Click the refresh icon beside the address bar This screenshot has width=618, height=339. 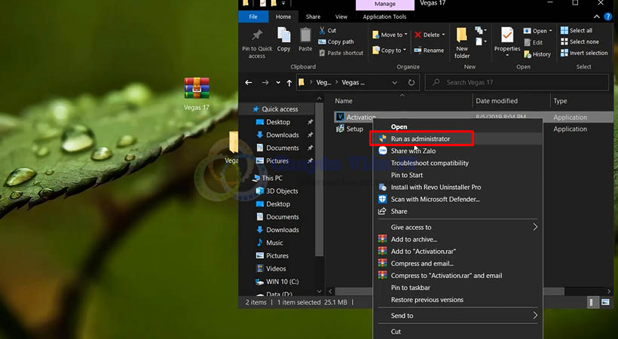pos(411,82)
